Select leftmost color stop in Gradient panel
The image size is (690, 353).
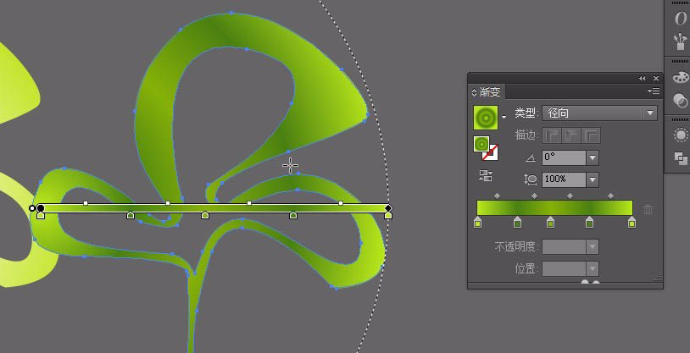(477, 223)
